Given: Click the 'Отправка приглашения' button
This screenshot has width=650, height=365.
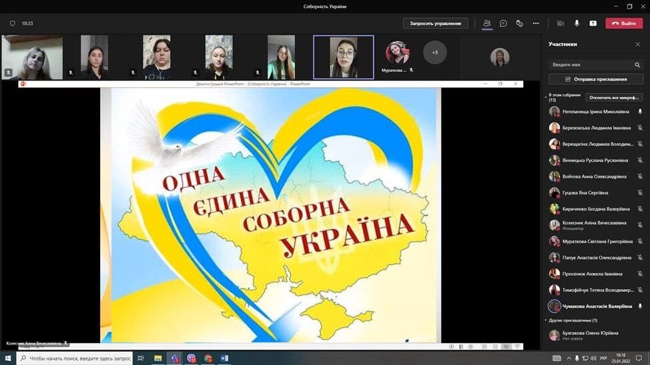Looking at the screenshot, I should pyautogui.click(x=595, y=79).
